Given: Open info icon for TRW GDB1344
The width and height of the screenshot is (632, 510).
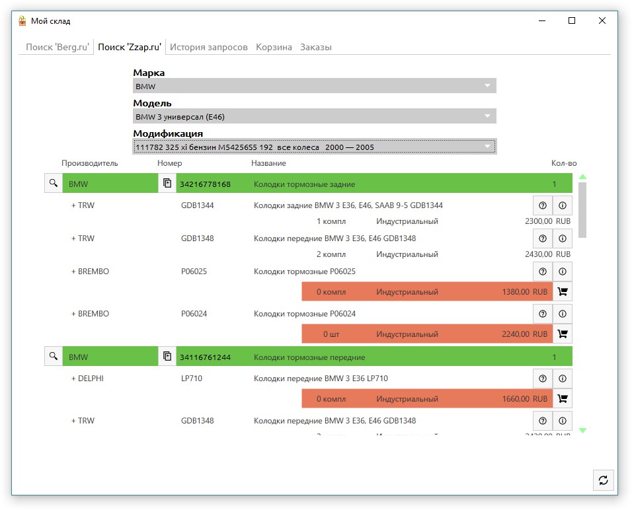Looking at the screenshot, I should [563, 205].
